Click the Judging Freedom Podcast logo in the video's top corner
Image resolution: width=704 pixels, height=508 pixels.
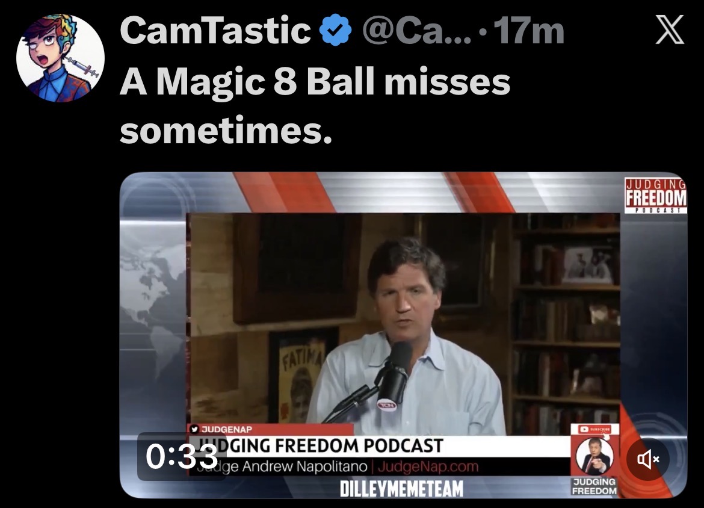click(x=655, y=196)
